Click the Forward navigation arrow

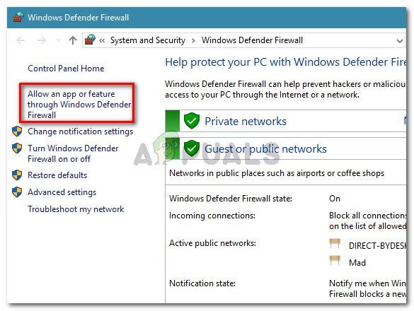point(41,40)
